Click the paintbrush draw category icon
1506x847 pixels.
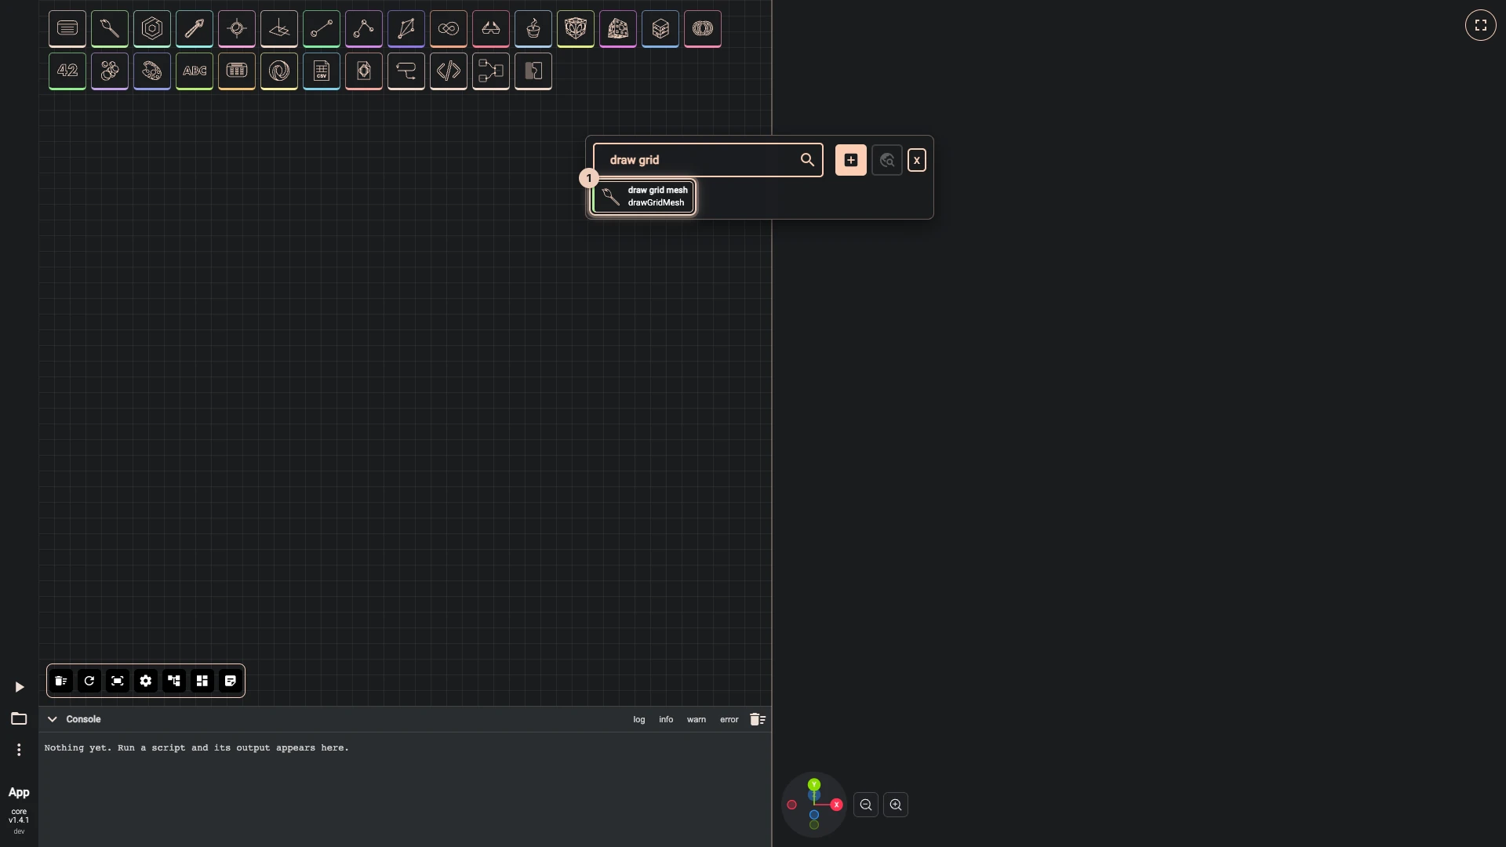click(x=110, y=29)
